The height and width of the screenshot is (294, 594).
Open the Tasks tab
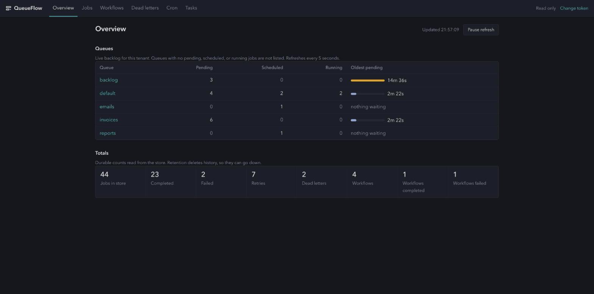191,8
